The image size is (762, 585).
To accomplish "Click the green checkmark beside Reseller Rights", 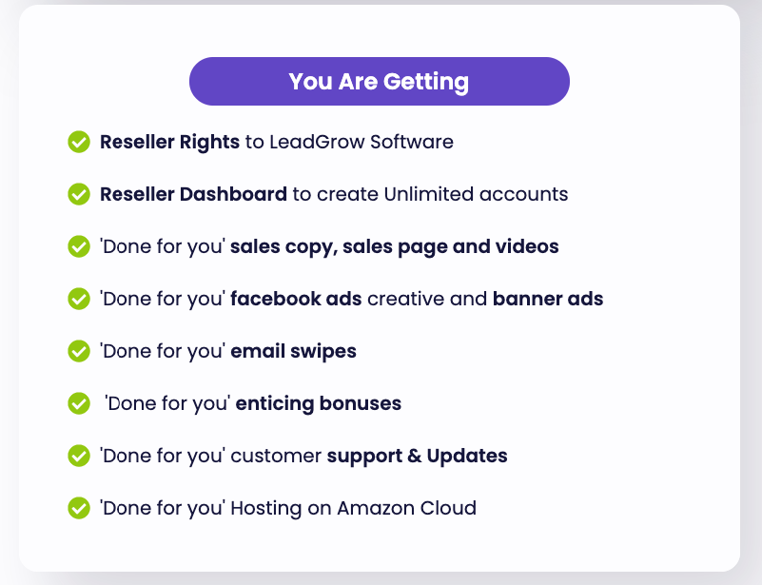I will (79, 142).
